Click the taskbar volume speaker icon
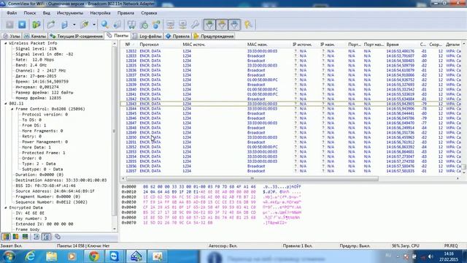Screen dimensions: 467x263 [431, 256]
